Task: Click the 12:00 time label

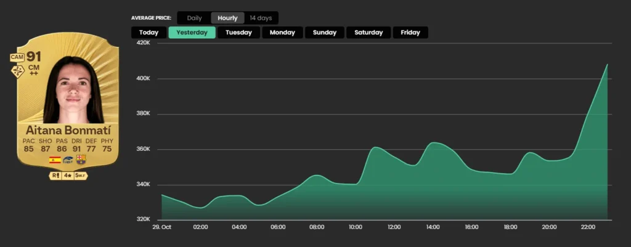Action: (x=394, y=227)
